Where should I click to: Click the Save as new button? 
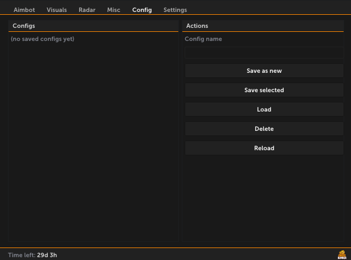(x=264, y=71)
